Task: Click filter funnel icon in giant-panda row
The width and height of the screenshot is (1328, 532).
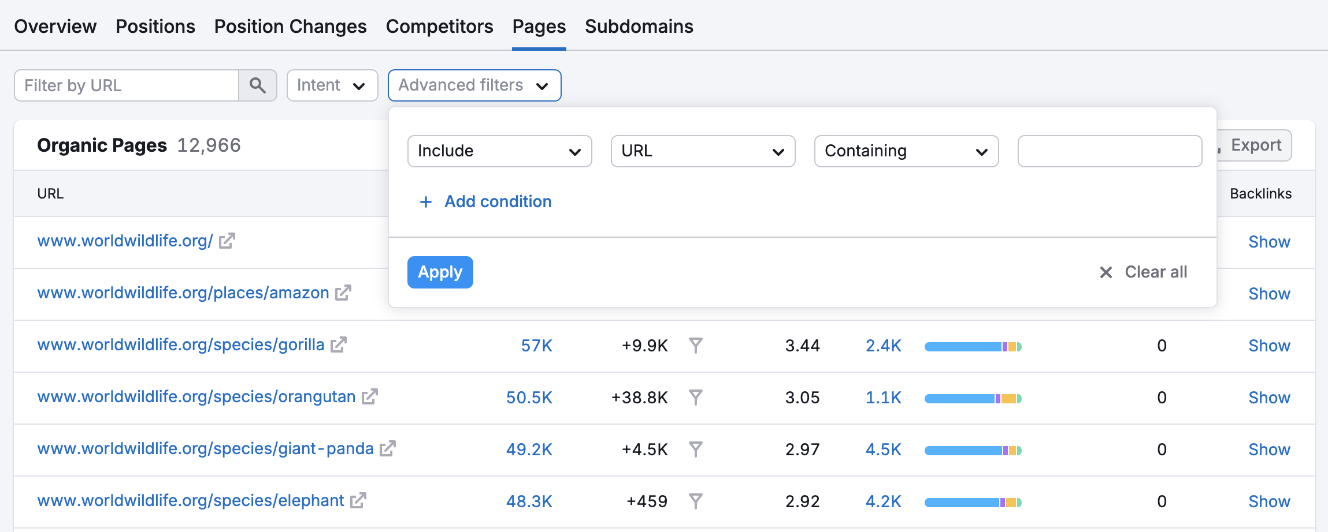Action: pyautogui.click(x=696, y=449)
